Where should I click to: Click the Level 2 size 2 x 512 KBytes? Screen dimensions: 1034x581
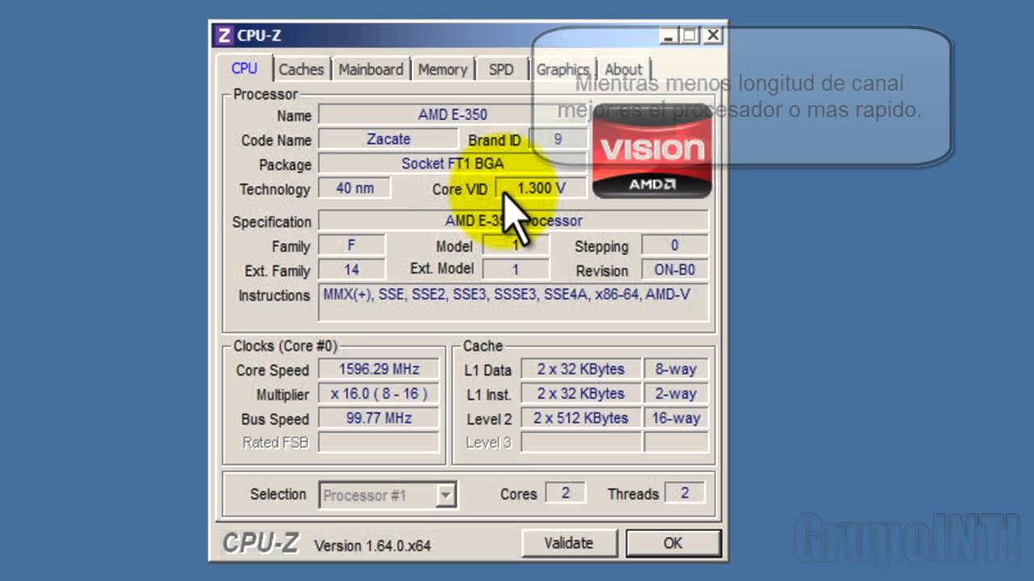coord(581,418)
